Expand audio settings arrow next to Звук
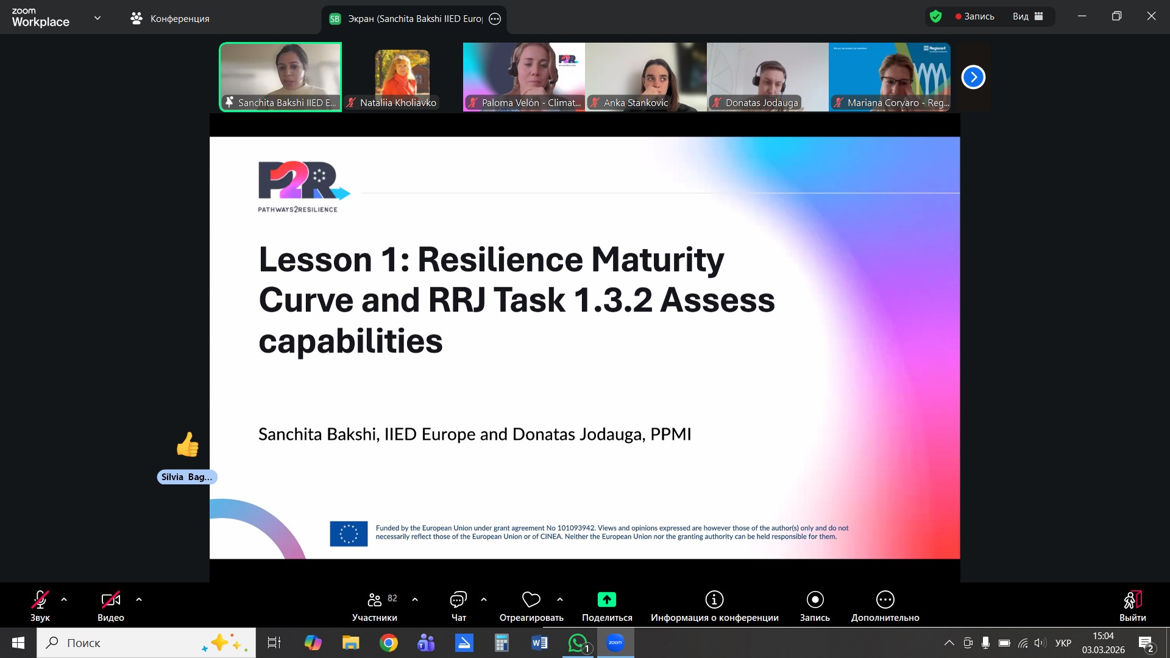This screenshot has height=658, width=1170. coord(64,600)
